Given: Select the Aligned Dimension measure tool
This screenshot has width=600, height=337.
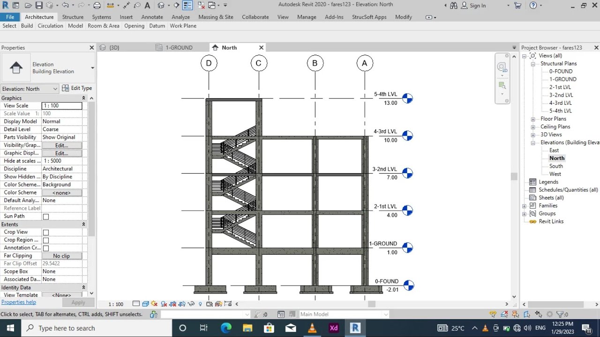Looking at the screenshot, I should pos(127,6).
